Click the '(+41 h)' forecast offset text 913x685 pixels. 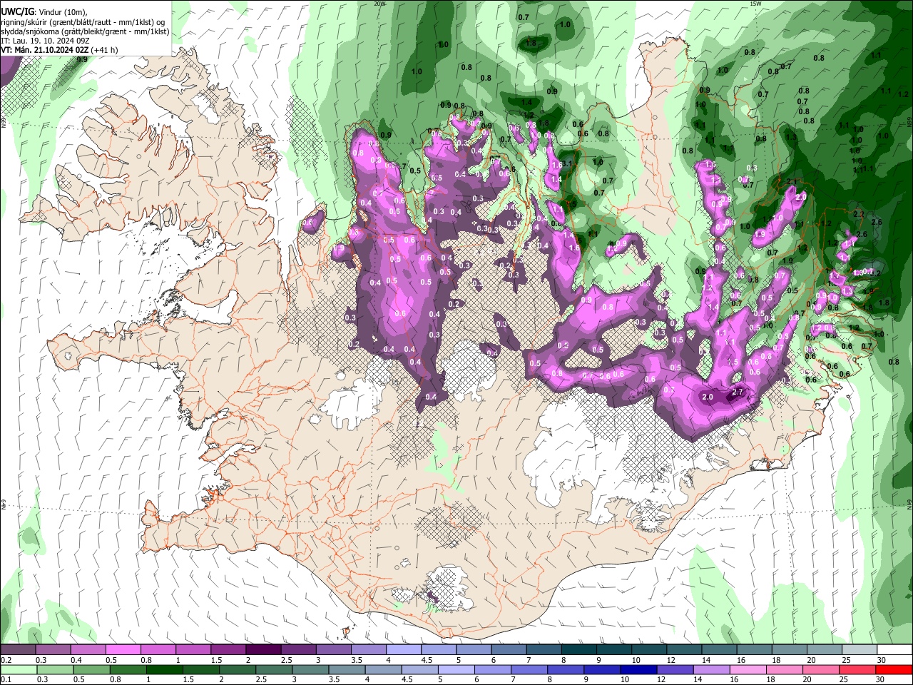(104, 50)
